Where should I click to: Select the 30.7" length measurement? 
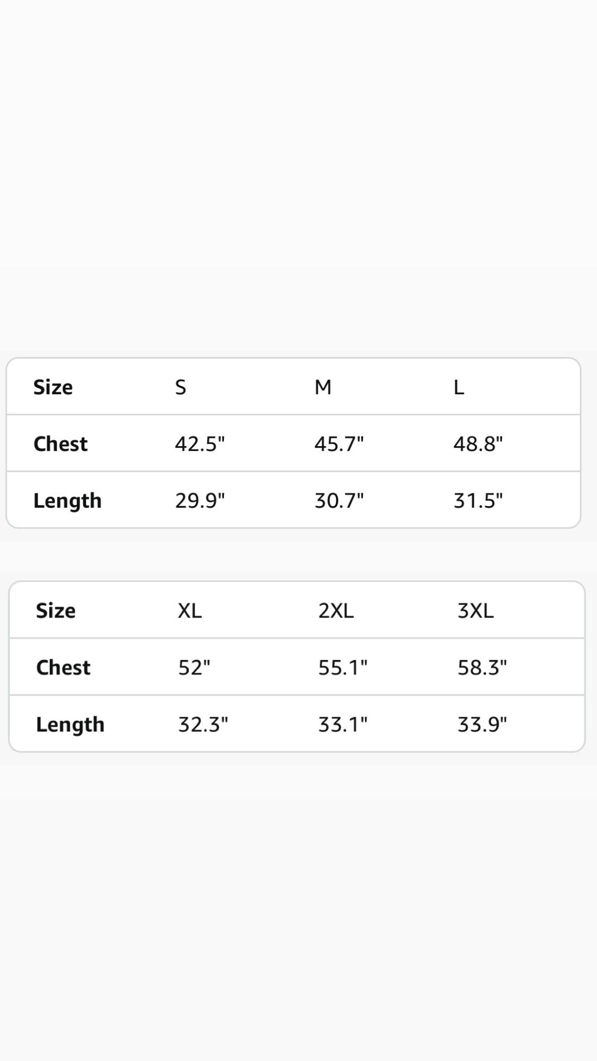(339, 500)
